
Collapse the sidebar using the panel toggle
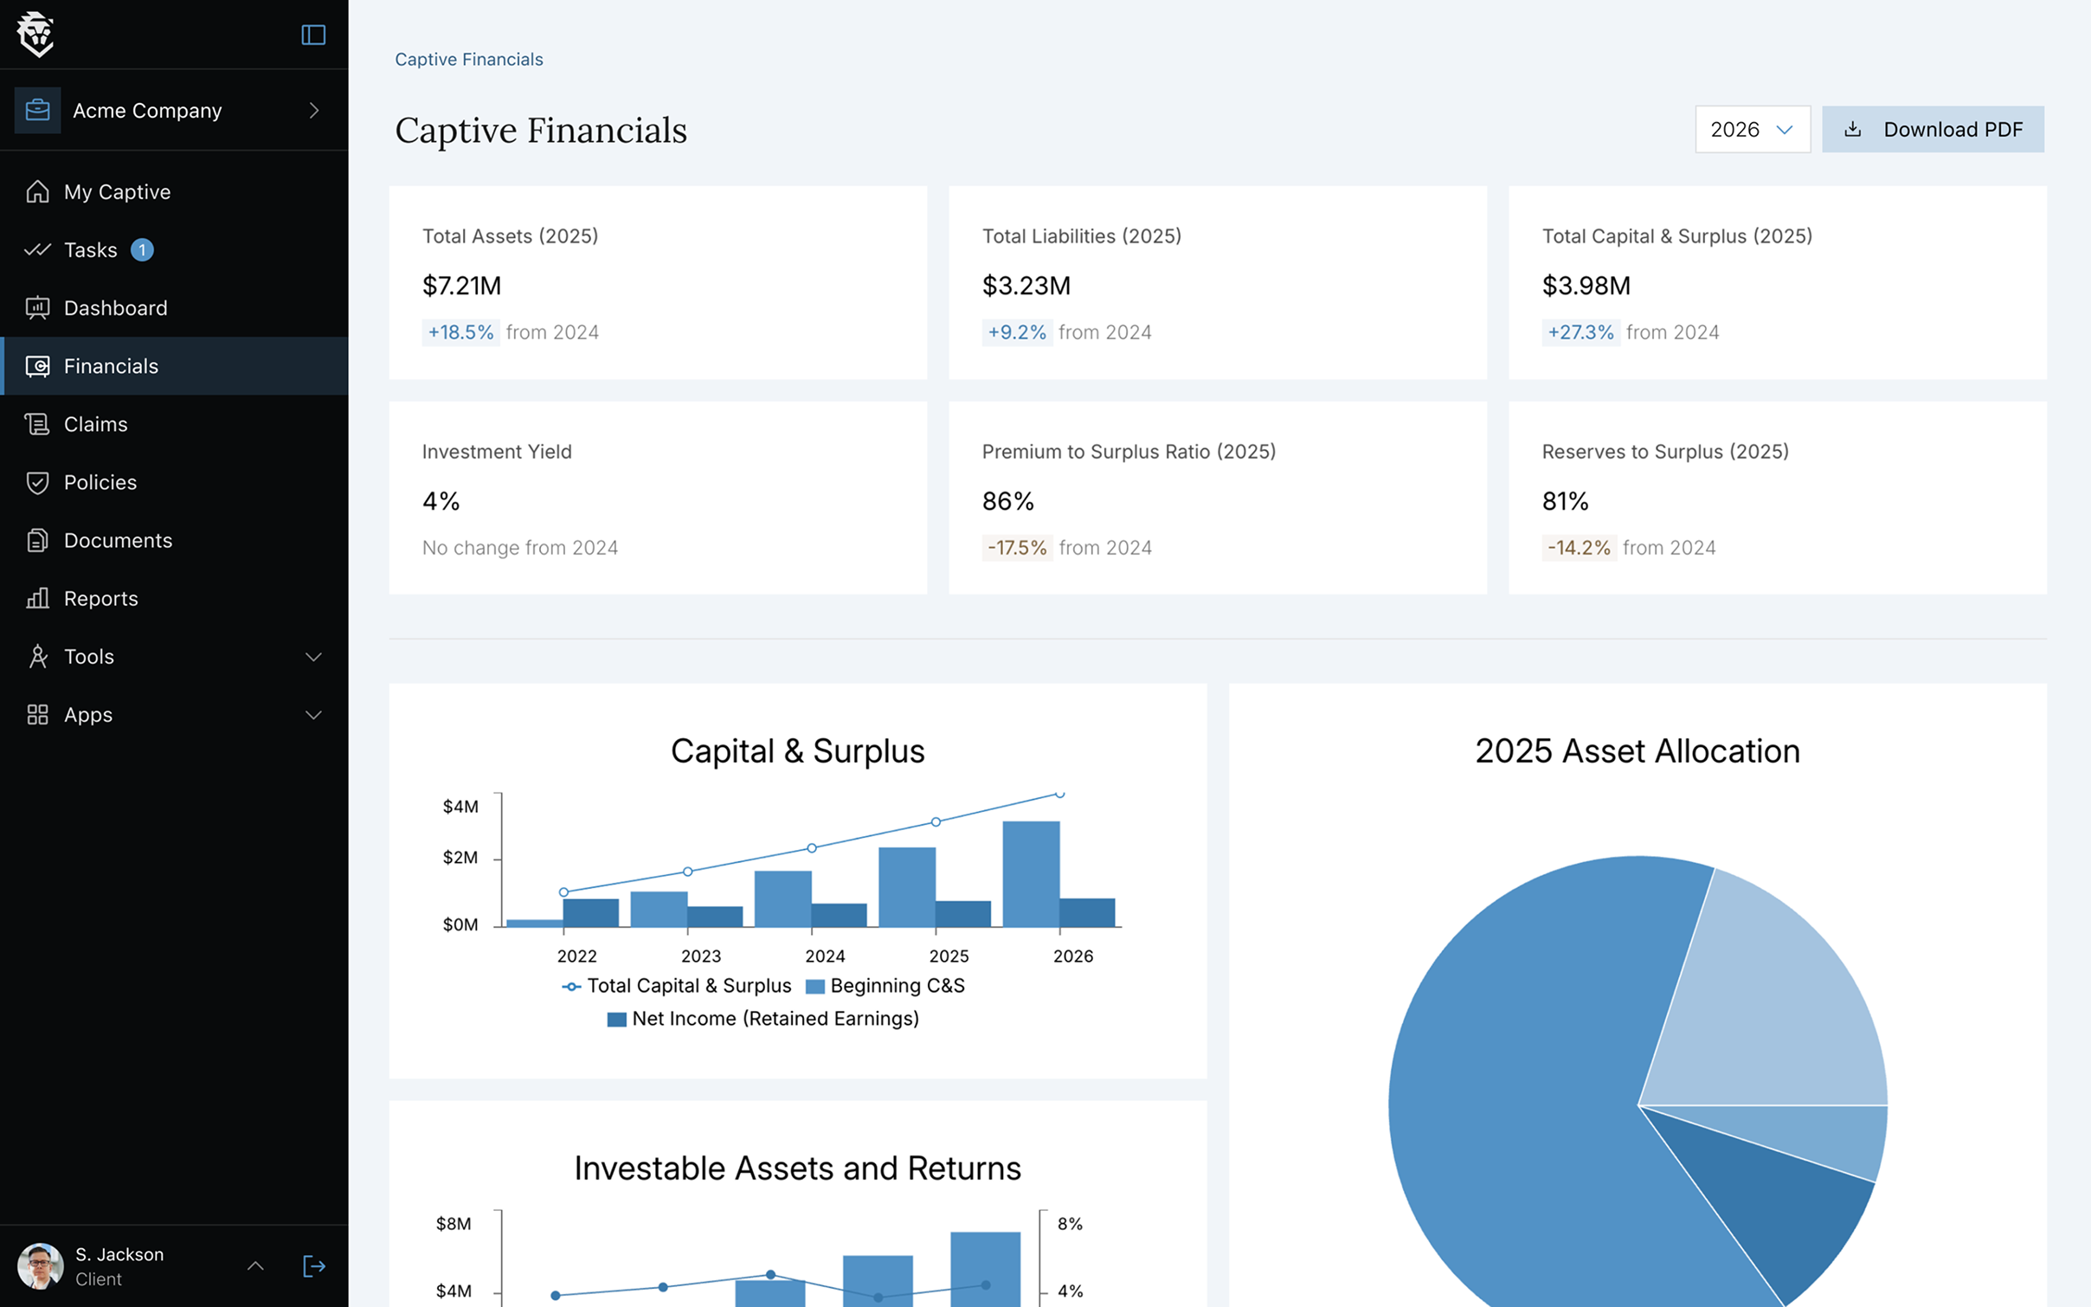[x=312, y=35]
